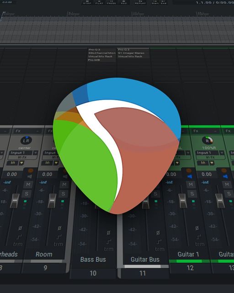
Task: Select the Guitar Bus track name
Action: click(x=145, y=260)
